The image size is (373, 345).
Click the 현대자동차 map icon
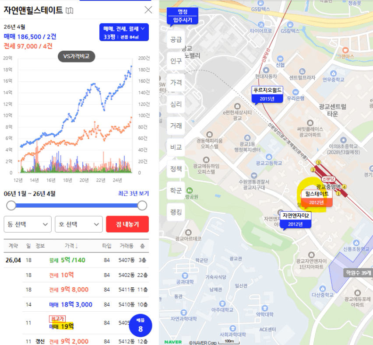[x=266, y=70]
